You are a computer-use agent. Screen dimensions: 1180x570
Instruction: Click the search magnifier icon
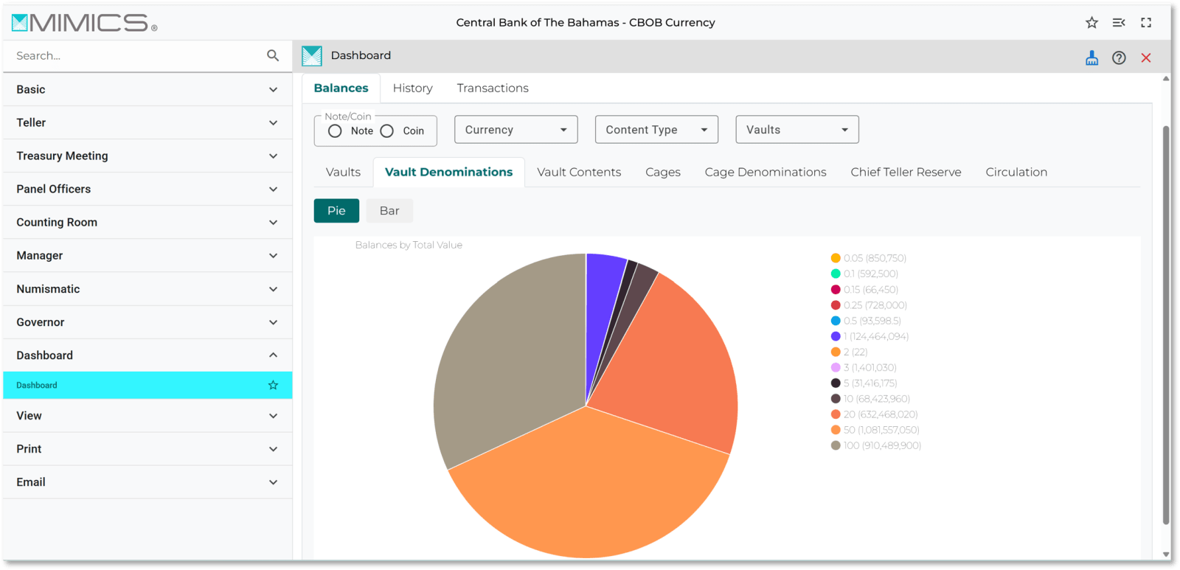pyautogui.click(x=273, y=55)
